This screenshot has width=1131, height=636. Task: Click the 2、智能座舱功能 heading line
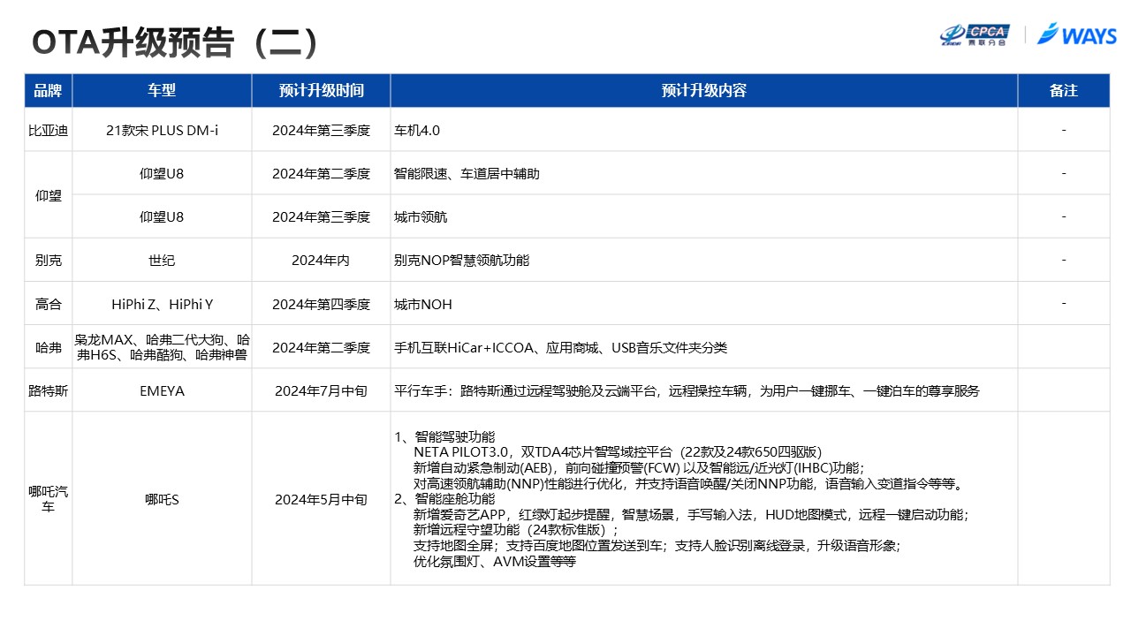[x=444, y=498]
